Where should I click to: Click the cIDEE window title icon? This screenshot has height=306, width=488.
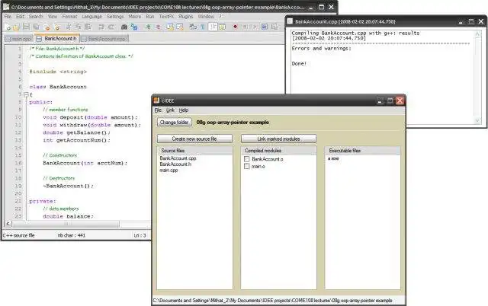click(157, 100)
